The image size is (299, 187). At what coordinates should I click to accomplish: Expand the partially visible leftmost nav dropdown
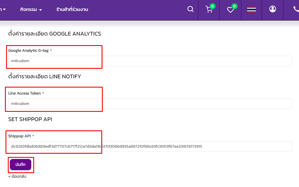pos(3,10)
